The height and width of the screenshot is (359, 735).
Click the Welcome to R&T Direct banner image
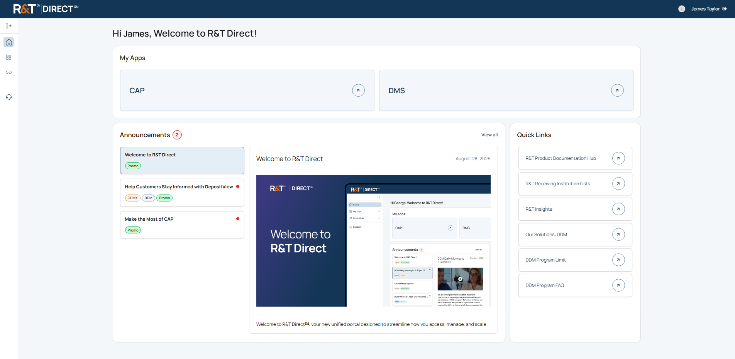point(373,241)
